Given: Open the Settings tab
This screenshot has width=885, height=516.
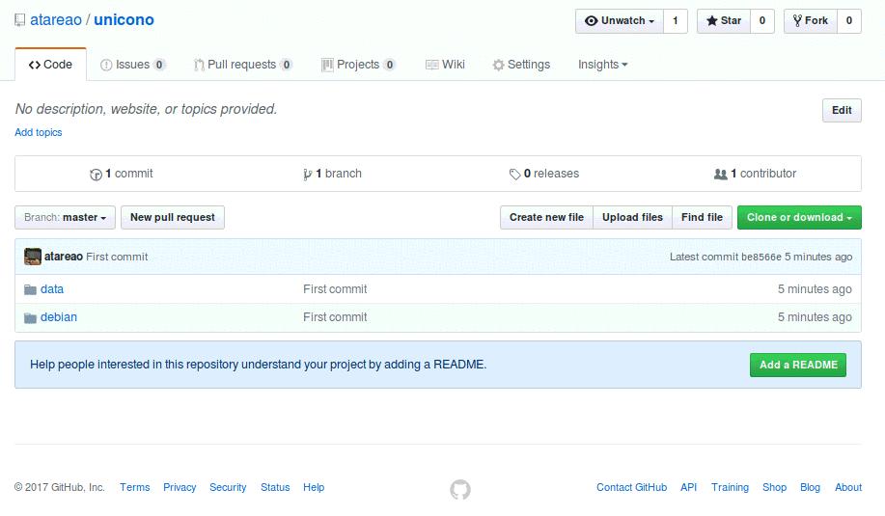Looking at the screenshot, I should click(521, 65).
